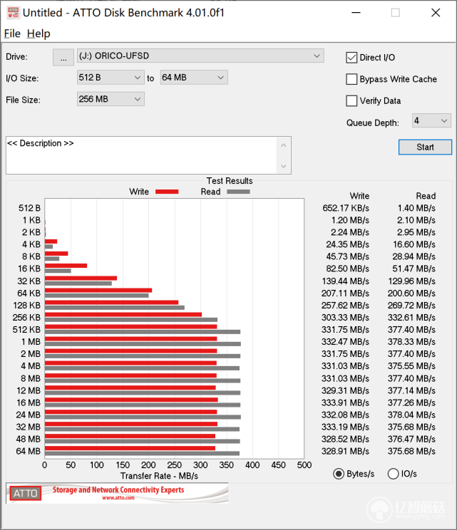This screenshot has height=530, width=457.
Task: Click the 4 KB row label
Action: click(31, 244)
